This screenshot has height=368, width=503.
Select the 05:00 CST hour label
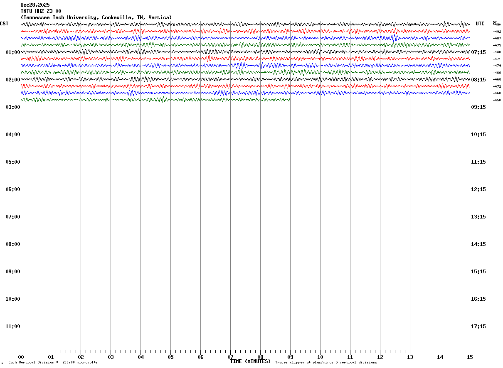click(13, 162)
